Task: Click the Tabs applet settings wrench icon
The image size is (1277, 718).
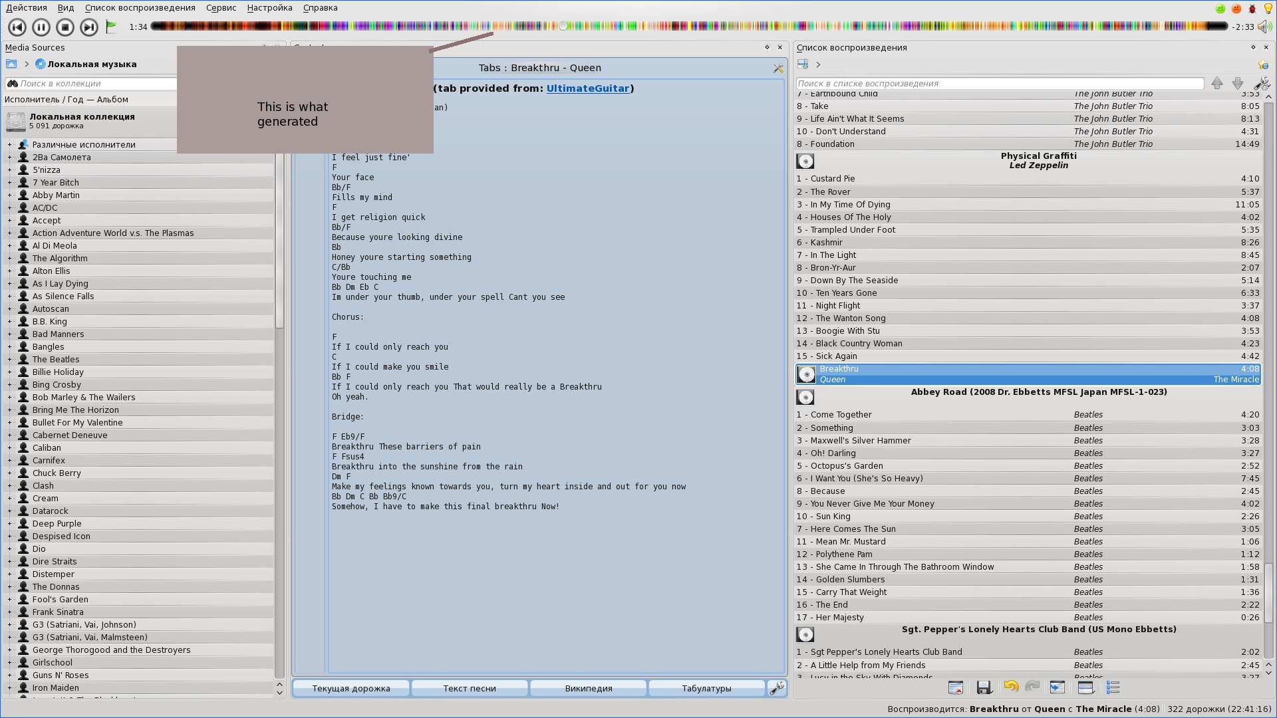Action: tap(778, 68)
